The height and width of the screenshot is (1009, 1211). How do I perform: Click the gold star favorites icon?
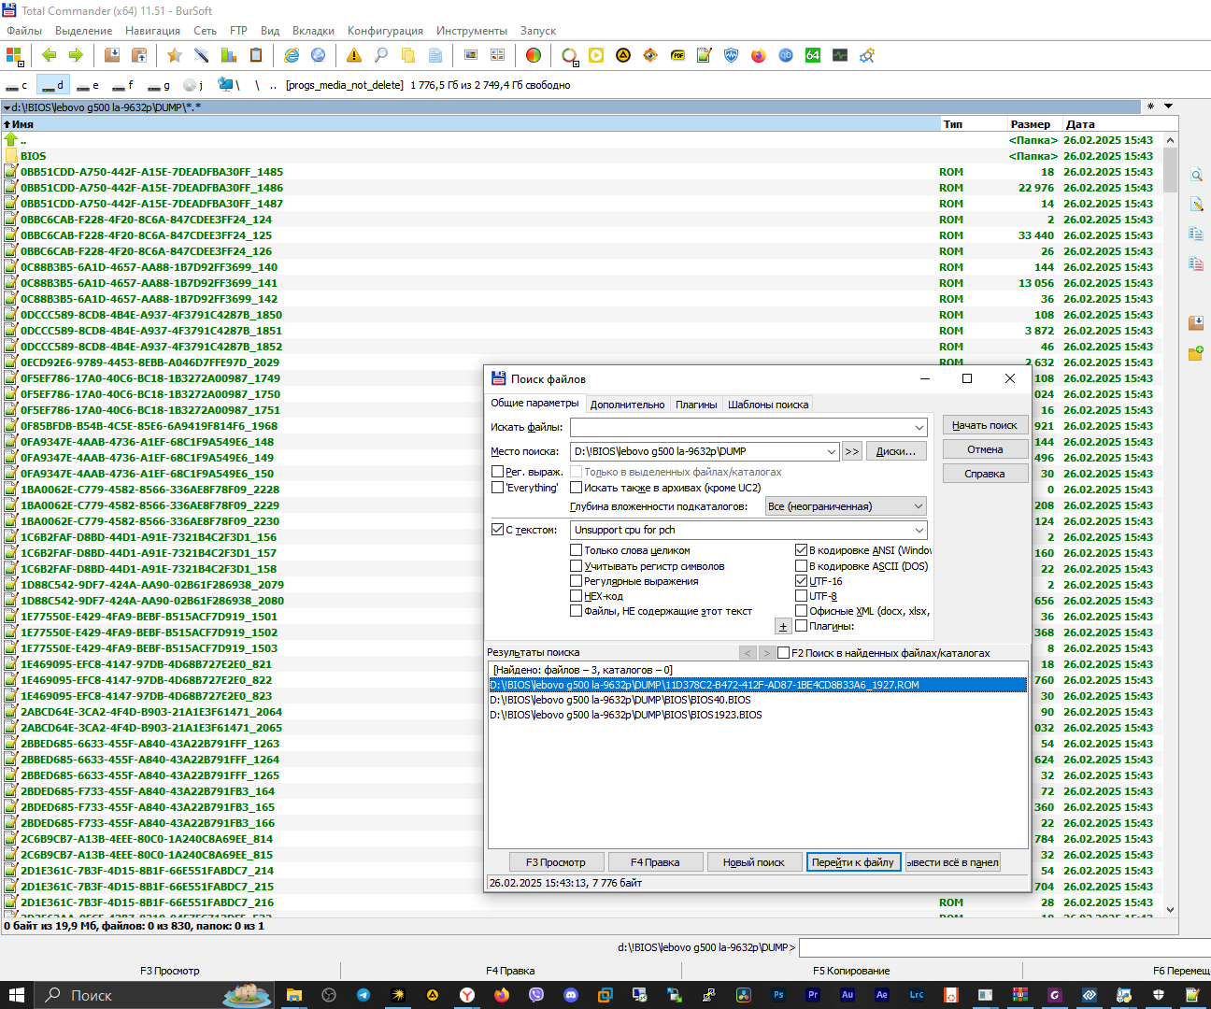coord(175,55)
